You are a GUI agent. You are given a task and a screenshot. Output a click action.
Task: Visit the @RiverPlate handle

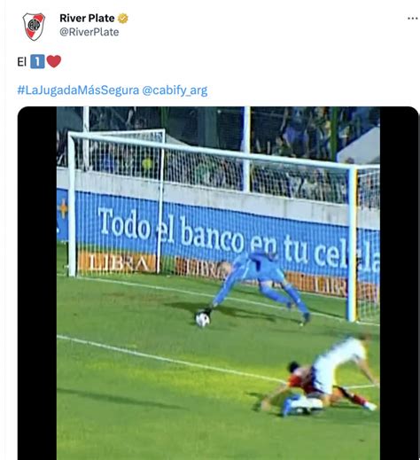[89, 32]
